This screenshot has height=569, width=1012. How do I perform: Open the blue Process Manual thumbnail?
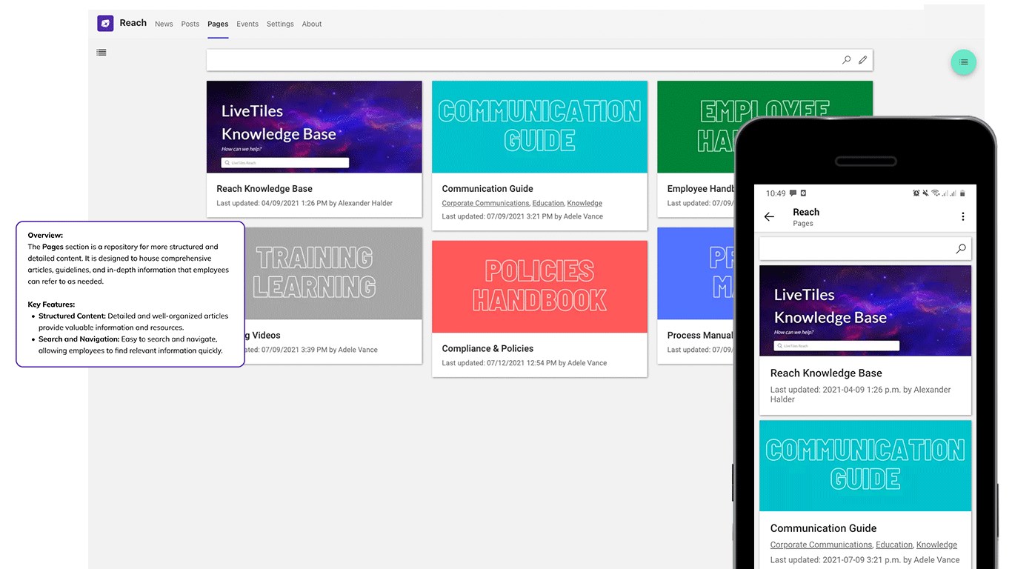pyautogui.click(x=695, y=273)
